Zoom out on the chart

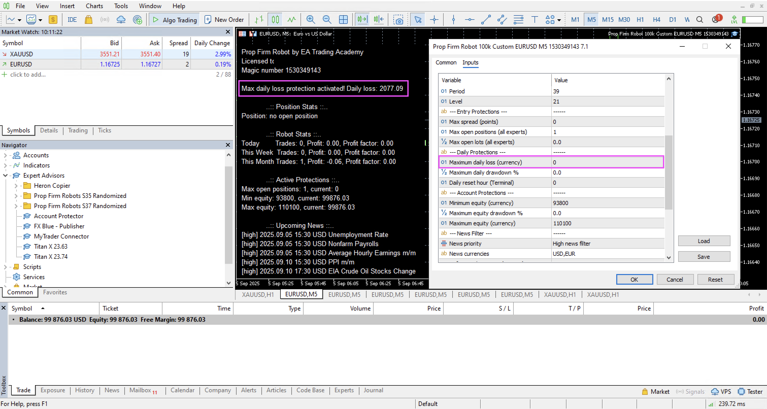pos(327,20)
